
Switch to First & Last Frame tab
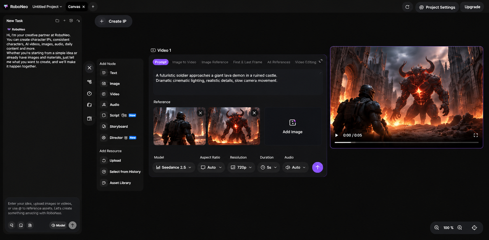click(x=248, y=62)
